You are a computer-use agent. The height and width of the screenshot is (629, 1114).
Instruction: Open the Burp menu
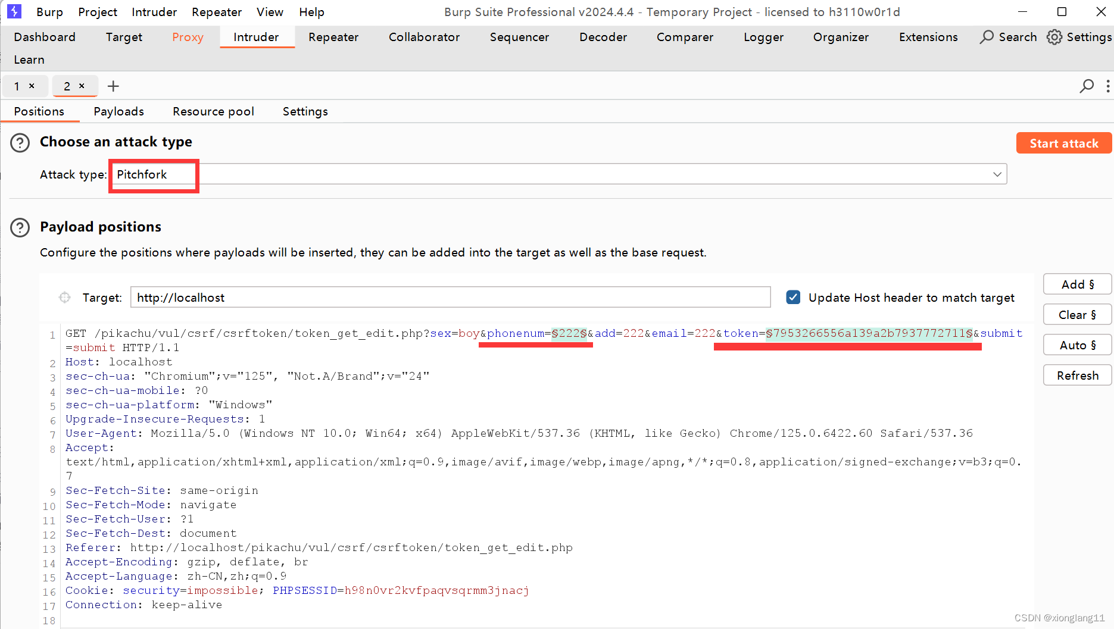point(49,12)
